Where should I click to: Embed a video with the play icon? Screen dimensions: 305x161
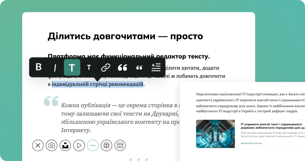tap(79, 145)
